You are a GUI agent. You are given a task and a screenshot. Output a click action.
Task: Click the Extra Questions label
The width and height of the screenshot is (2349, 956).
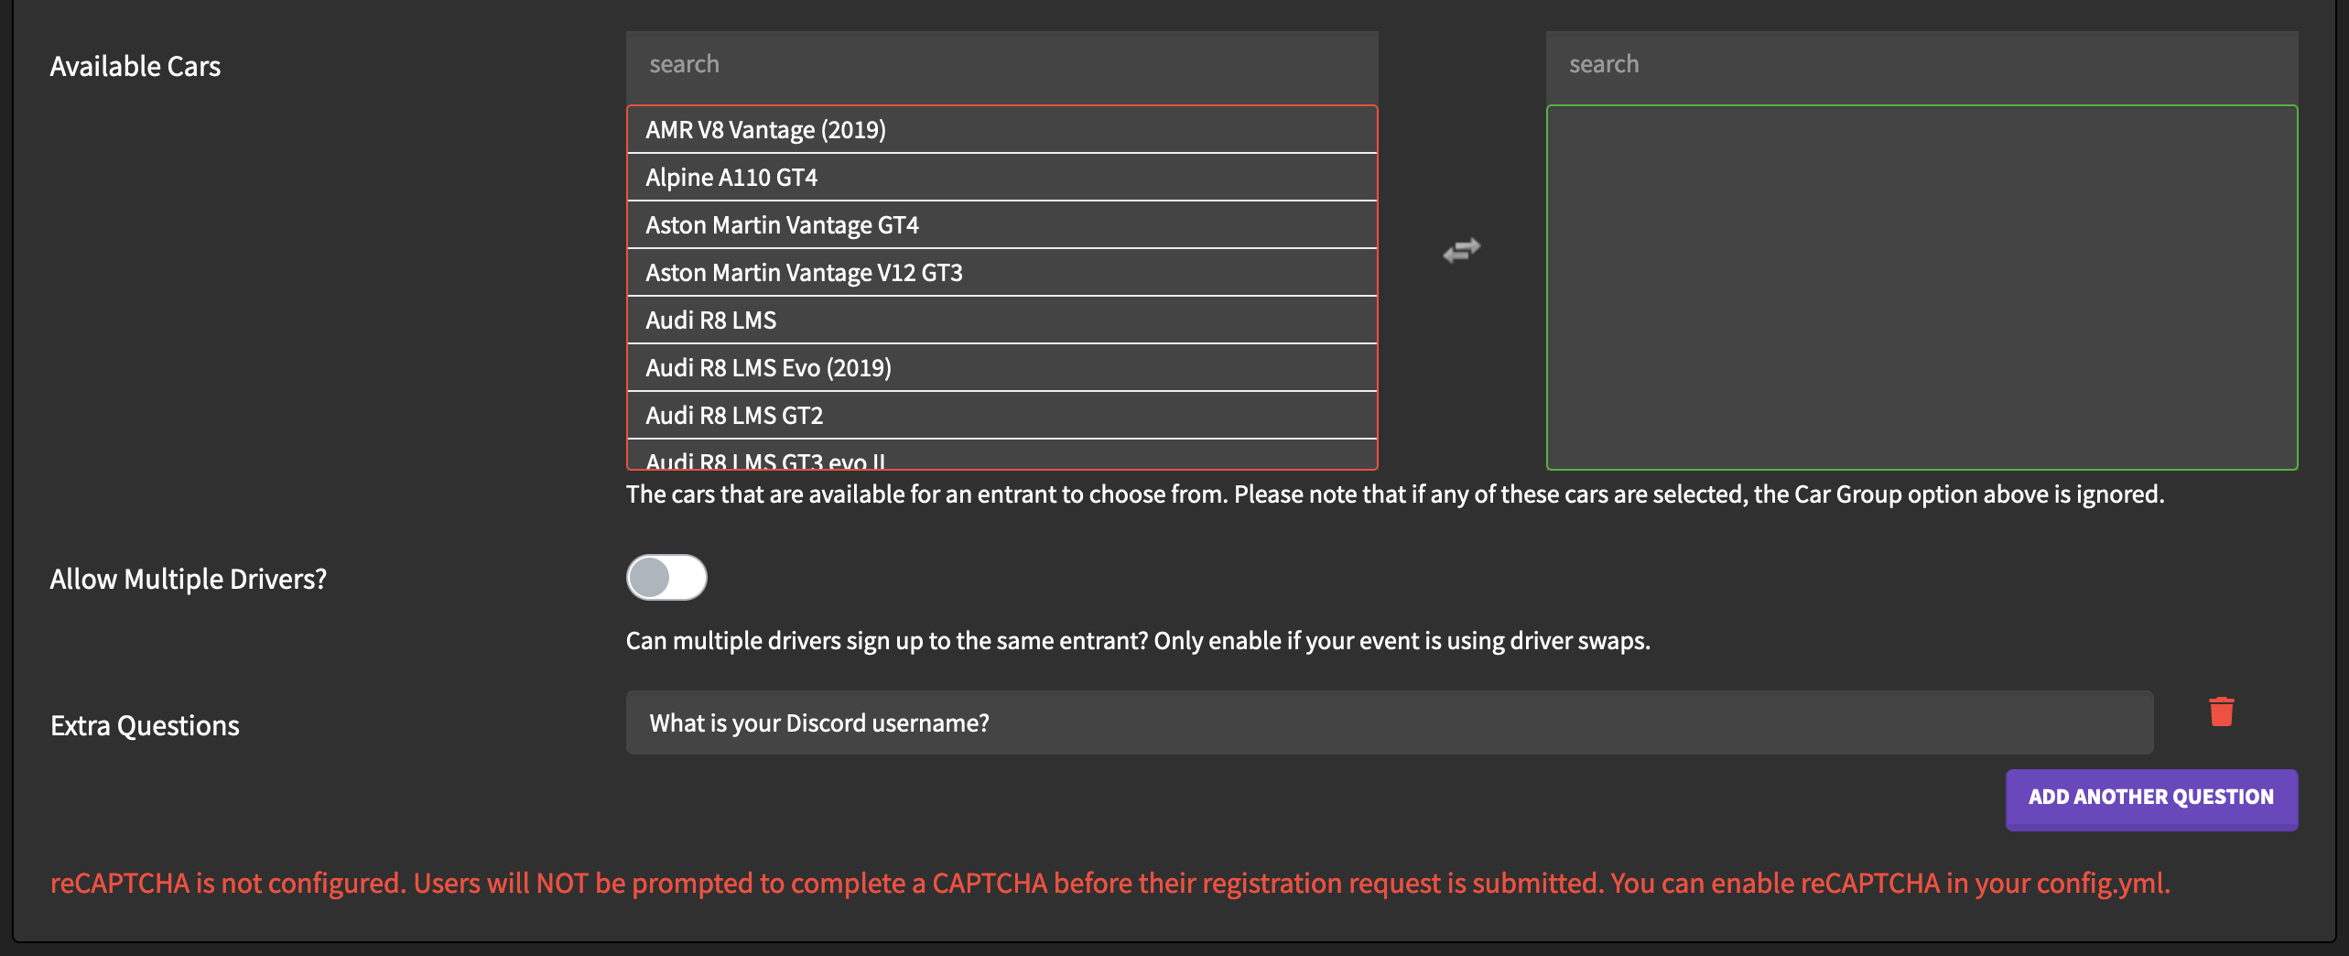[x=145, y=726]
